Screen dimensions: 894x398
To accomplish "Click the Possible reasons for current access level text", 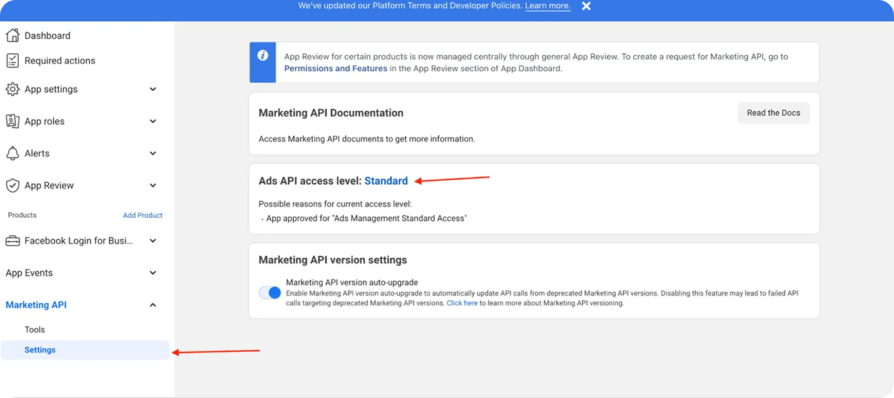I will coord(335,205).
